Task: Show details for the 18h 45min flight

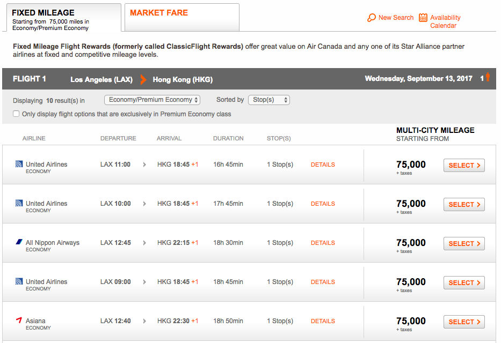Action: point(323,282)
